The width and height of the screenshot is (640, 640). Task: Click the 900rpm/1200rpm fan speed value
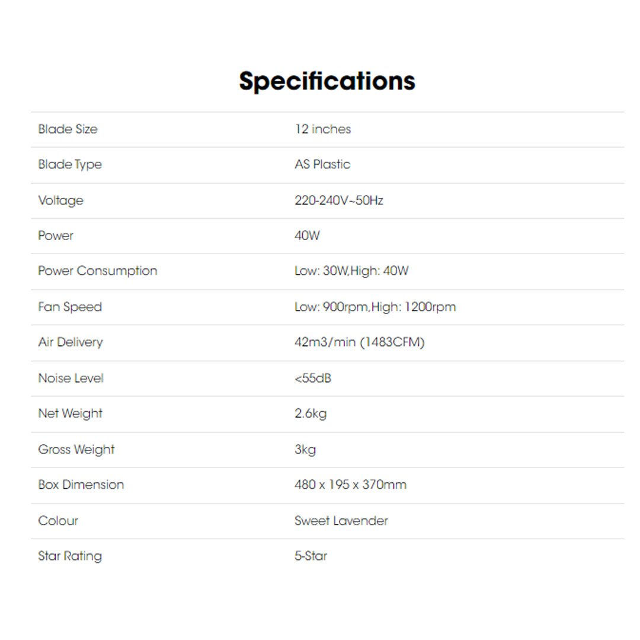[375, 307]
